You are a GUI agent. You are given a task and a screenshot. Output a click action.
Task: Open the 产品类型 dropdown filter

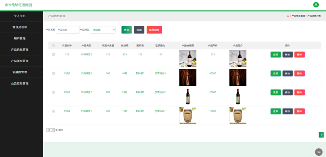point(103,30)
